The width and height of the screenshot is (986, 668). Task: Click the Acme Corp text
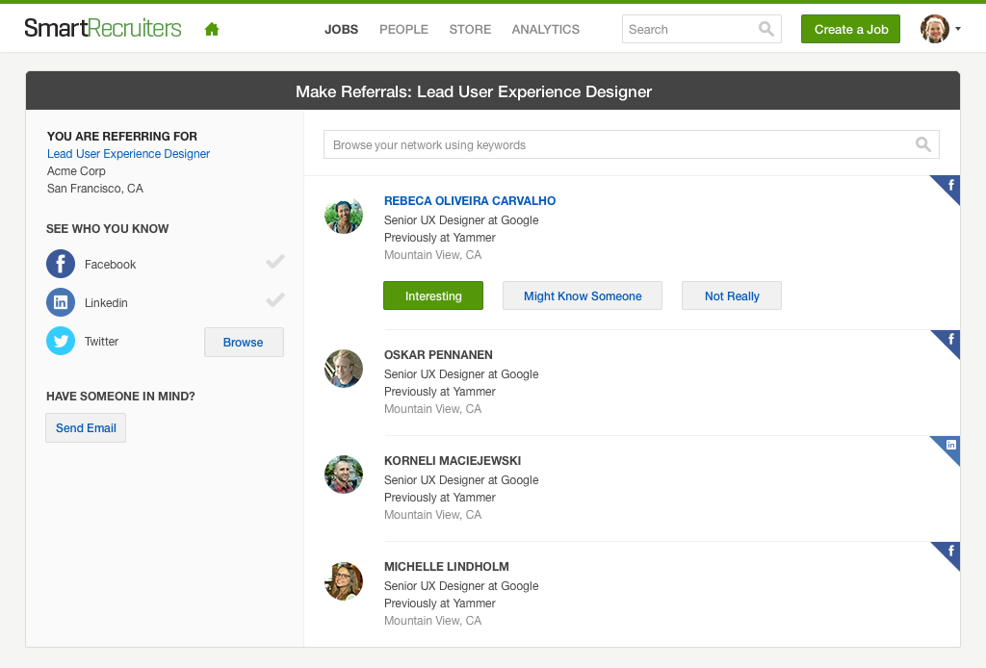pyautogui.click(x=76, y=171)
